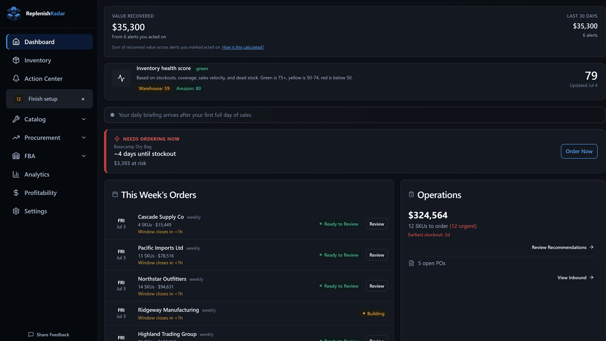Dismiss the Finish setup item
Viewport: 606px width, 341px height.
tap(83, 99)
